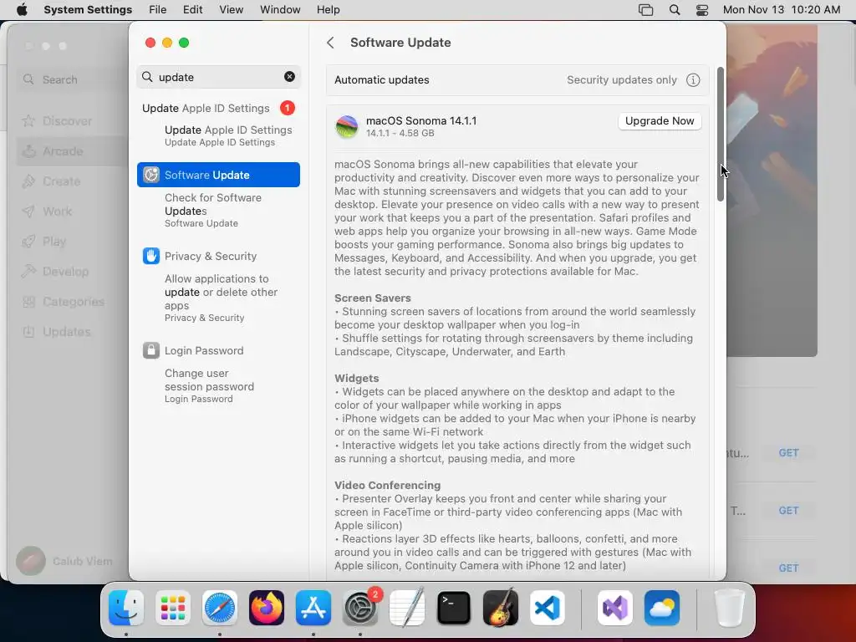This screenshot has width=856, height=642.
Task: Open Finder from the Dock
Action: tap(126, 608)
